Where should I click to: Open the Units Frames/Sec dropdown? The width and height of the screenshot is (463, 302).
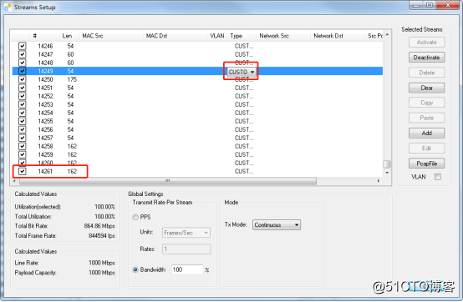(x=186, y=233)
